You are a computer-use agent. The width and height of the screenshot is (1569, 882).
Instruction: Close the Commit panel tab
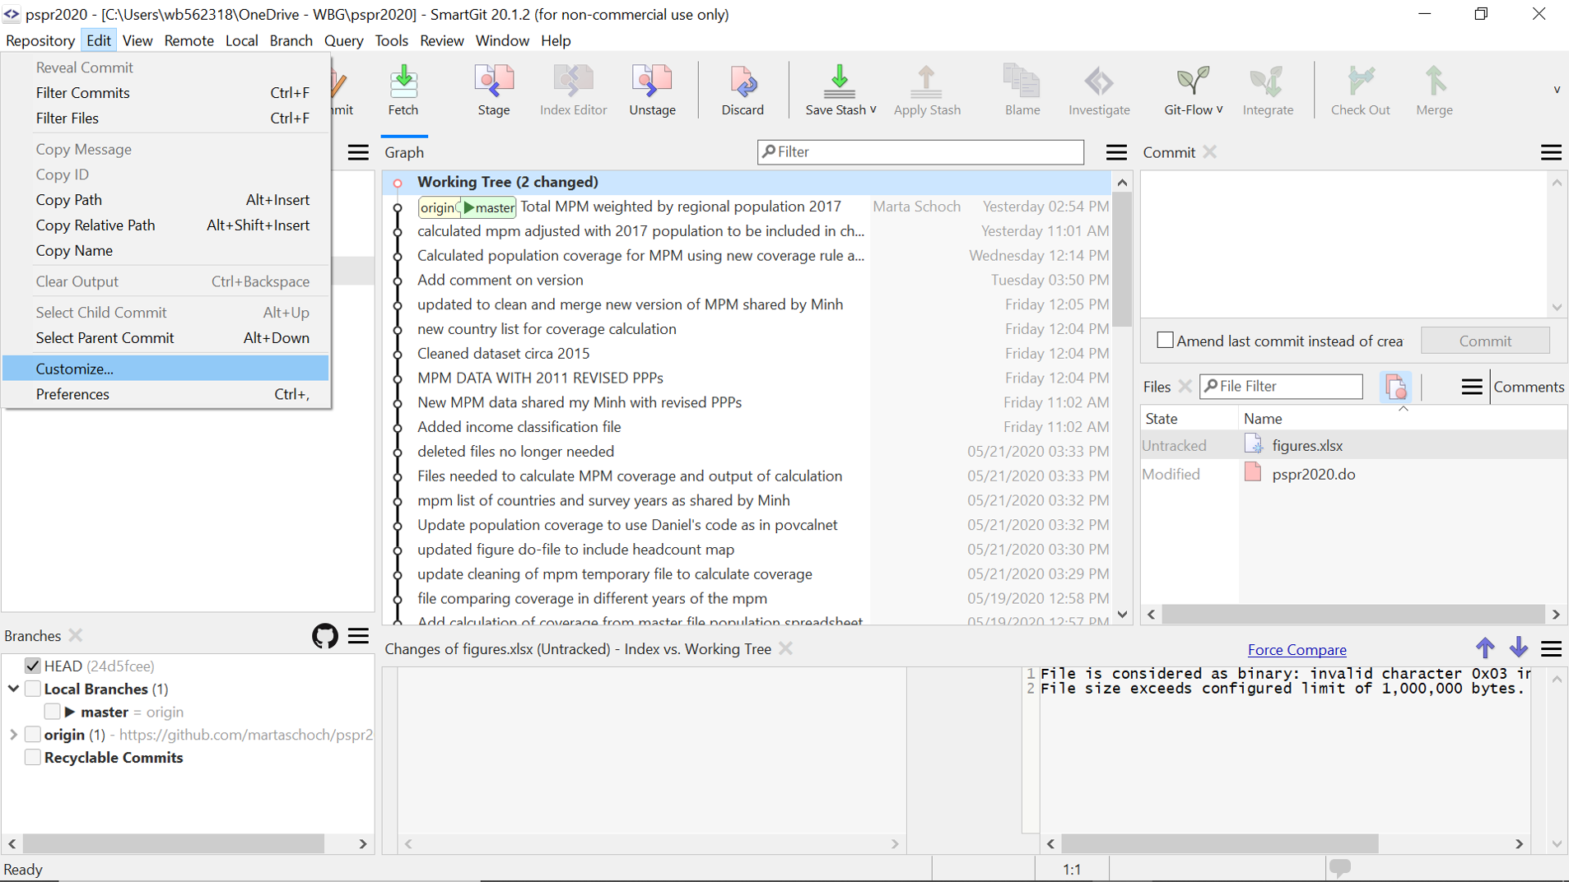pyautogui.click(x=1209, y=152)
